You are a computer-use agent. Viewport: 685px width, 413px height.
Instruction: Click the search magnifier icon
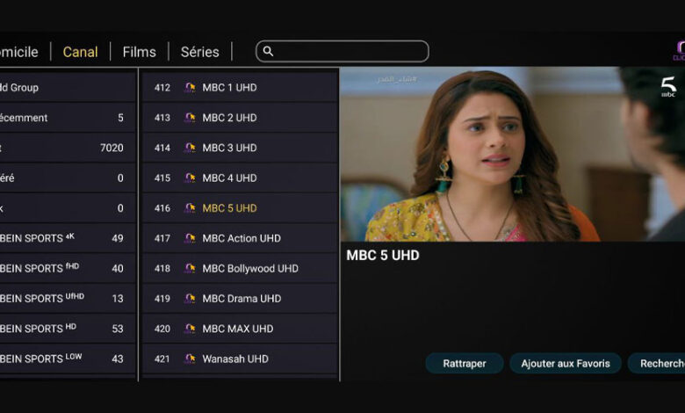268,52
